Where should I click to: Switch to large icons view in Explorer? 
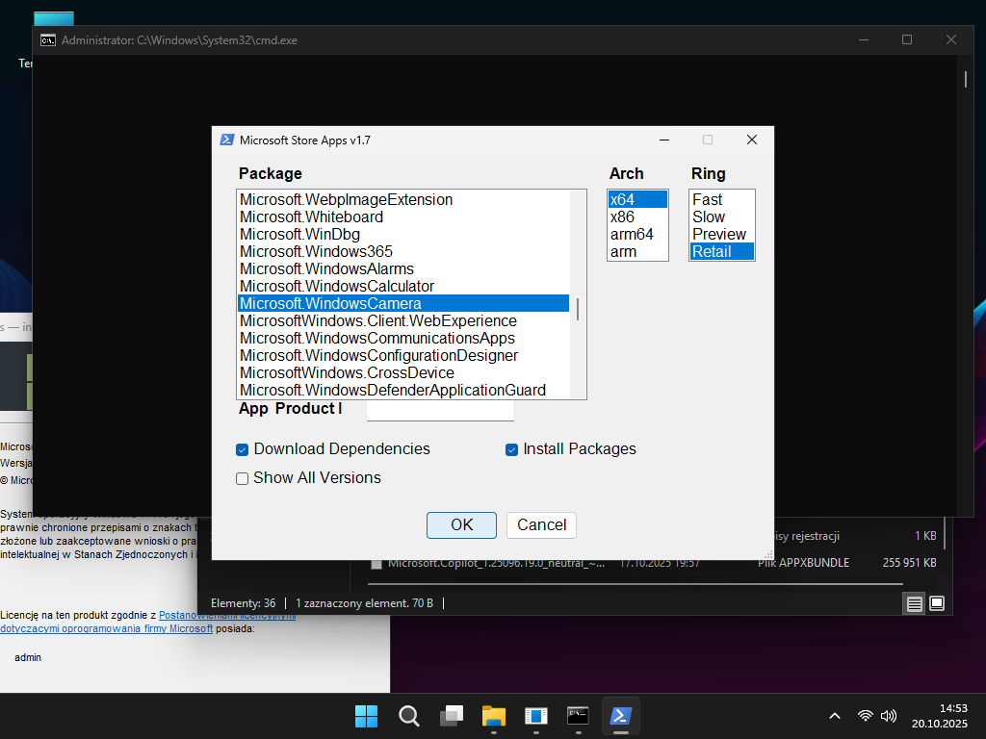[x=936, y=603]
